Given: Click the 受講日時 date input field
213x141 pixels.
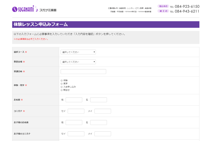Looking at the screenshot, I should tap(83, 71).
